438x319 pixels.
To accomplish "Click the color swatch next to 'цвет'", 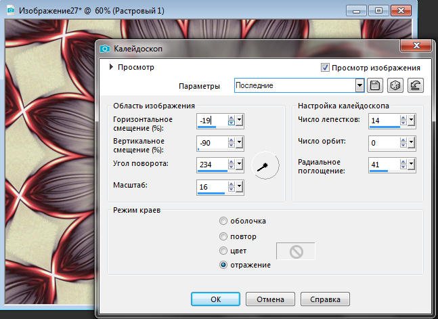I will click(296, 251).
